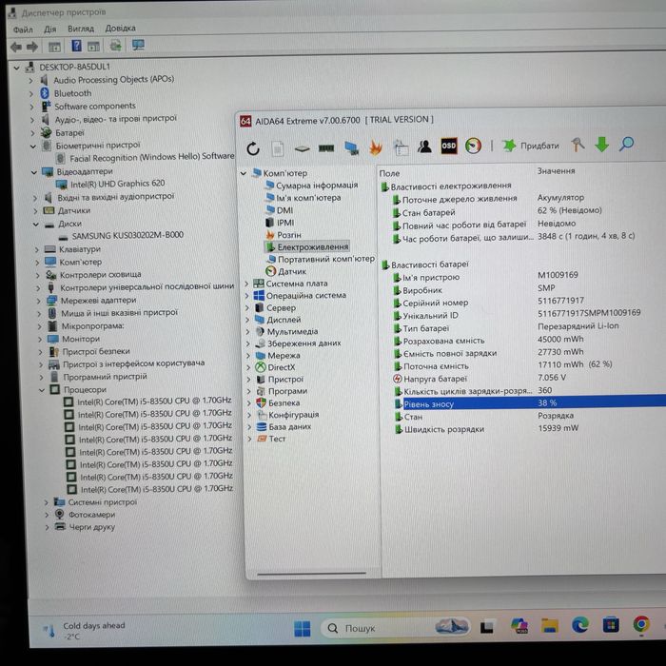Open Microsoft Edge from the taskbar

pyautogui.click(x=579, y=625)
